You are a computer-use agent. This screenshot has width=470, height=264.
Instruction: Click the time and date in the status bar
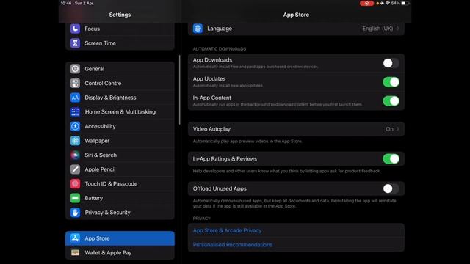coord(77,3)
